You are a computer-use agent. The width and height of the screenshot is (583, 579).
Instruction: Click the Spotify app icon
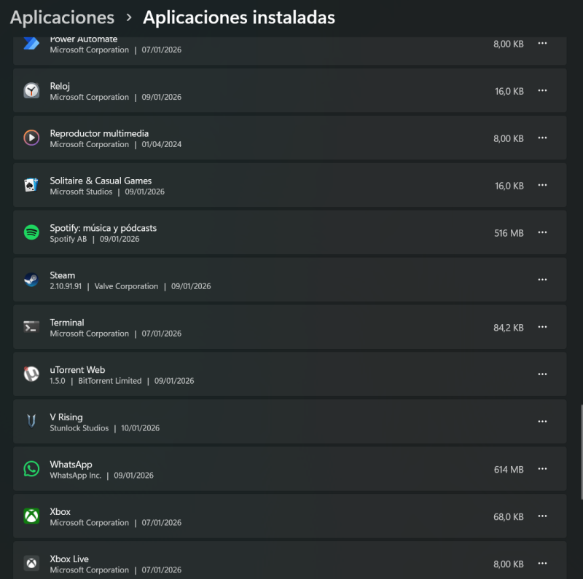click(x=31, y=232)
